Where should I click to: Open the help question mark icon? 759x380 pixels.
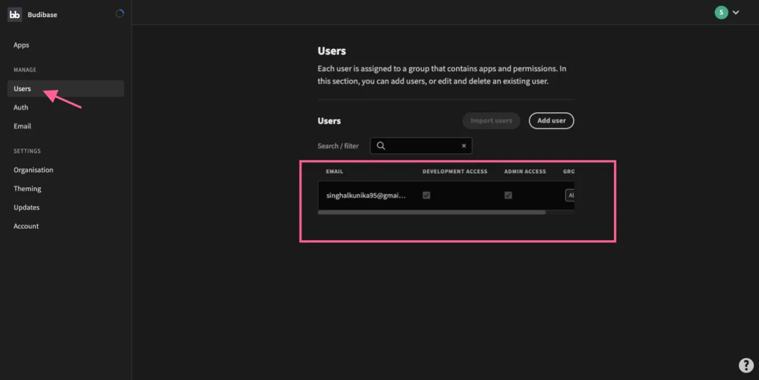pos(746,365)
